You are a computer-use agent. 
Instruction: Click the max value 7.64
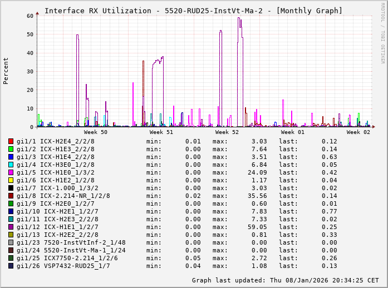coord(259,149)
